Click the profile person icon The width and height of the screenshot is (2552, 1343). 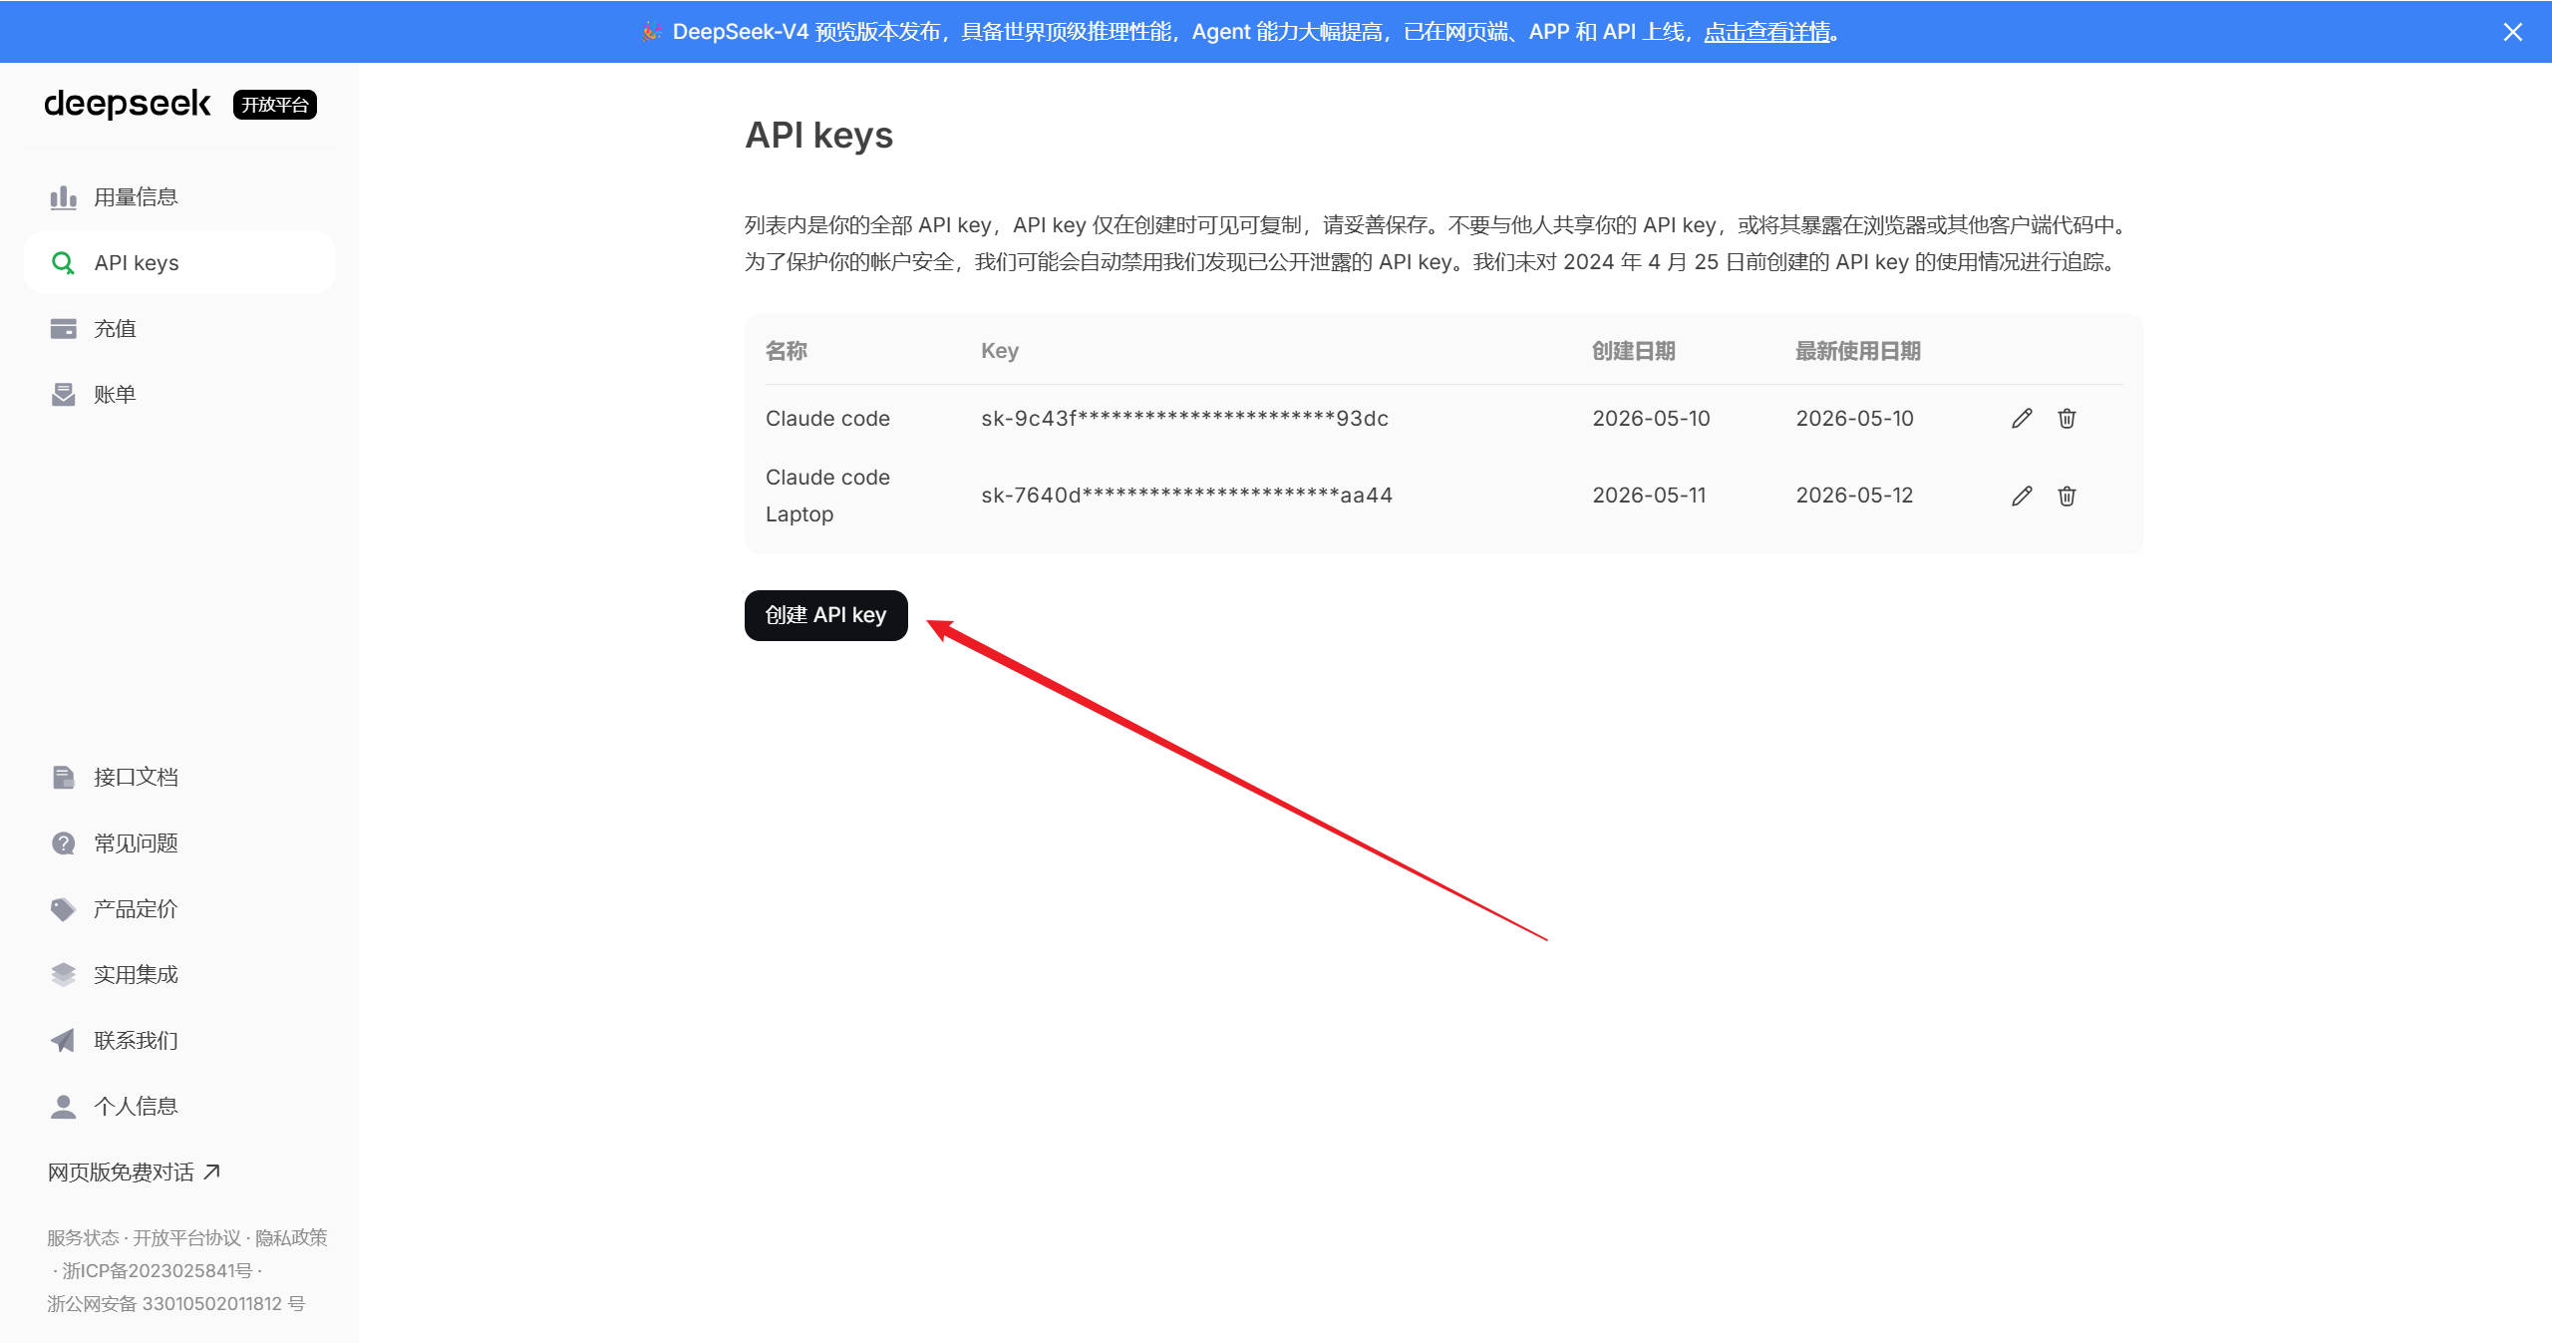tap(63, 1107)
